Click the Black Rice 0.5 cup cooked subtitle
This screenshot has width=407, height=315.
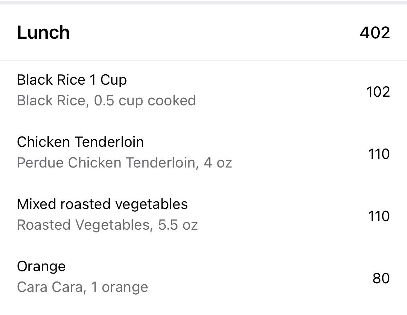(x=106, y=101)
